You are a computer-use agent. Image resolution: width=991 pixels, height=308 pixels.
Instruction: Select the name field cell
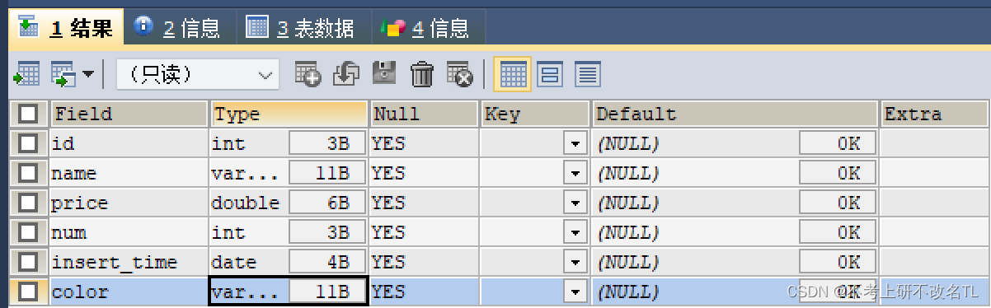point(129,173)
